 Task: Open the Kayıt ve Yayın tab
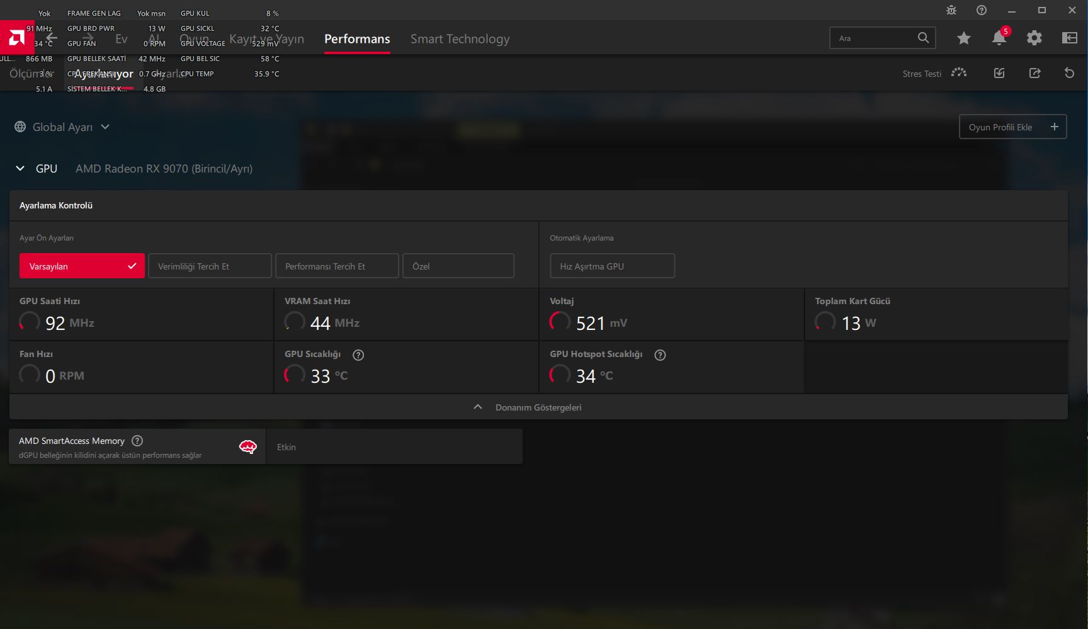[266, 38]
